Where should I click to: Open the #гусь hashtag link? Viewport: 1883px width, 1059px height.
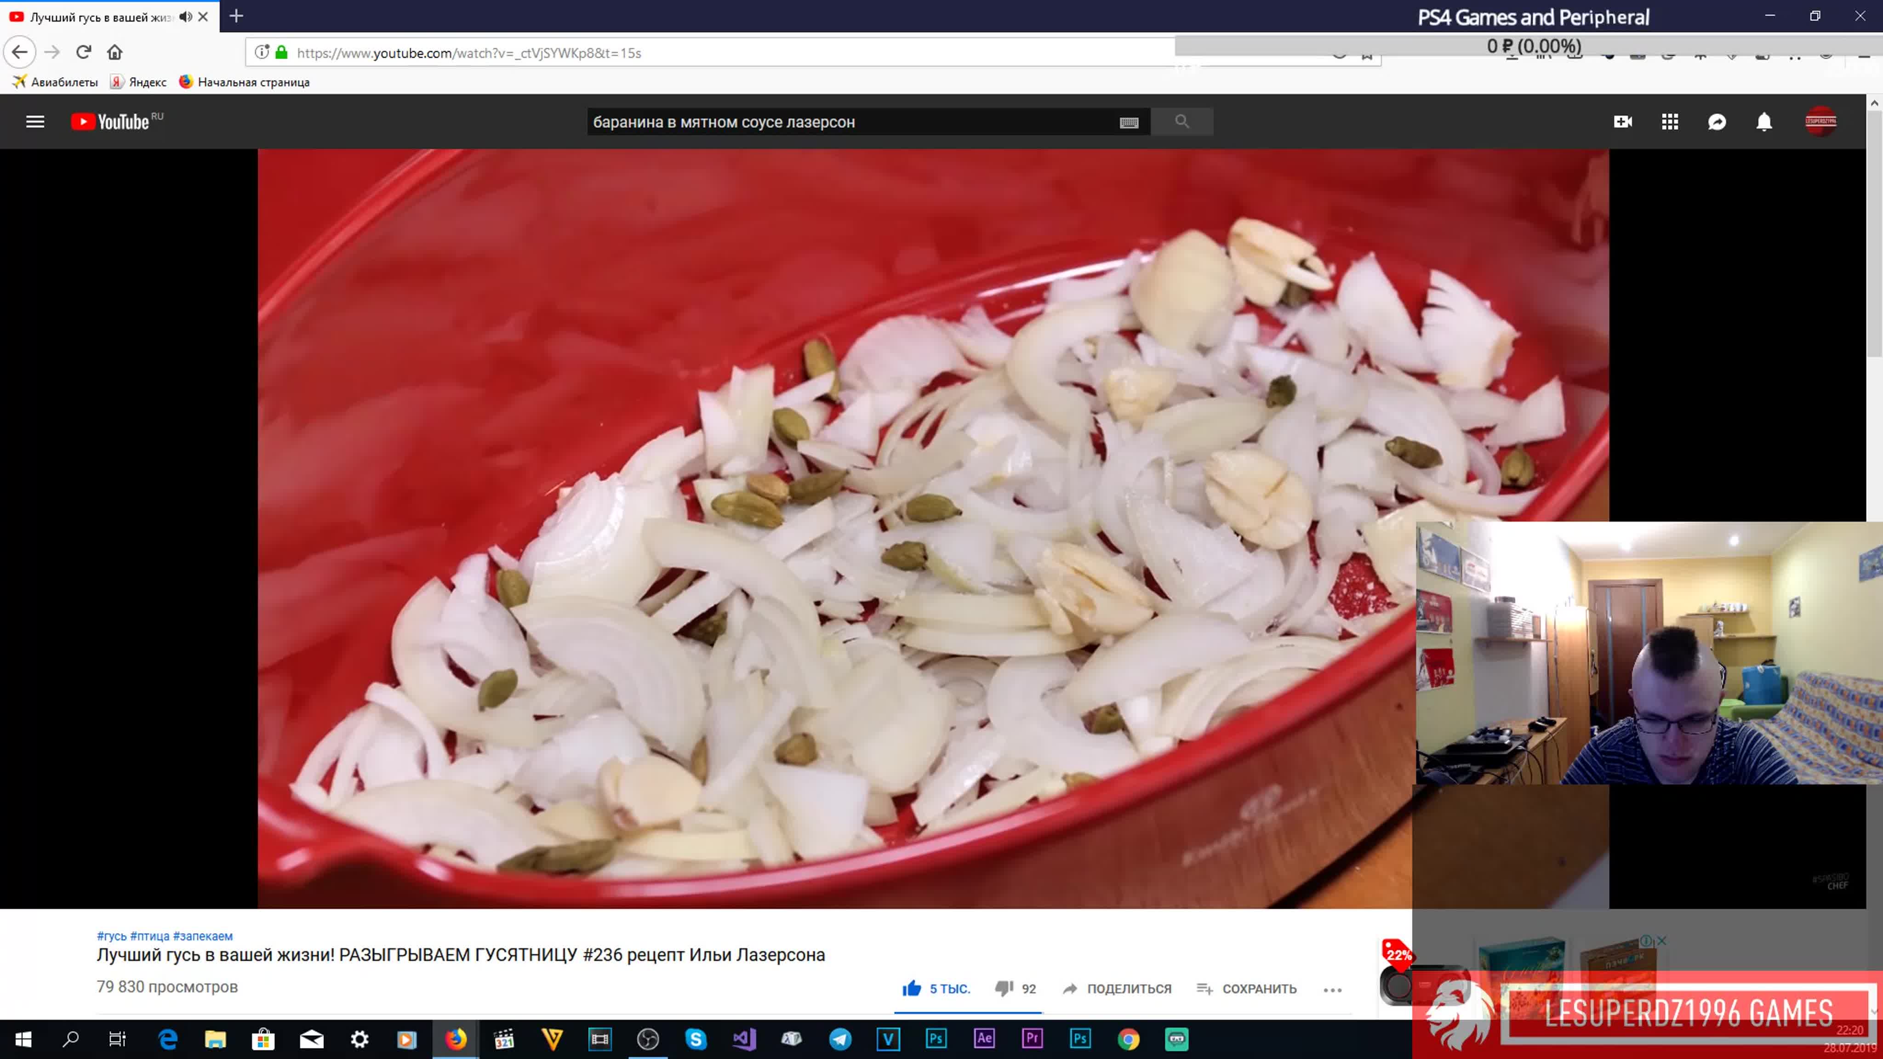(x=111, y=935)
